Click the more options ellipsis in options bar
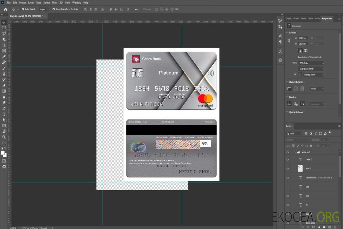343x229 pixels. [x=137, y=9]
